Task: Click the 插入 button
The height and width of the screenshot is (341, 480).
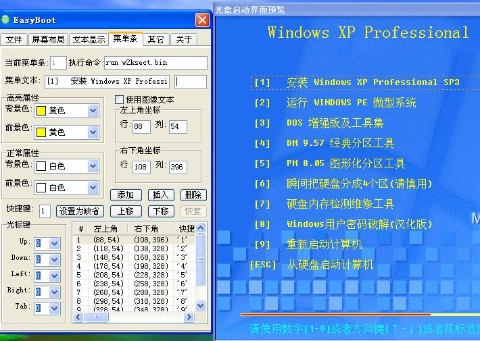Action: (x=161, y=195)
